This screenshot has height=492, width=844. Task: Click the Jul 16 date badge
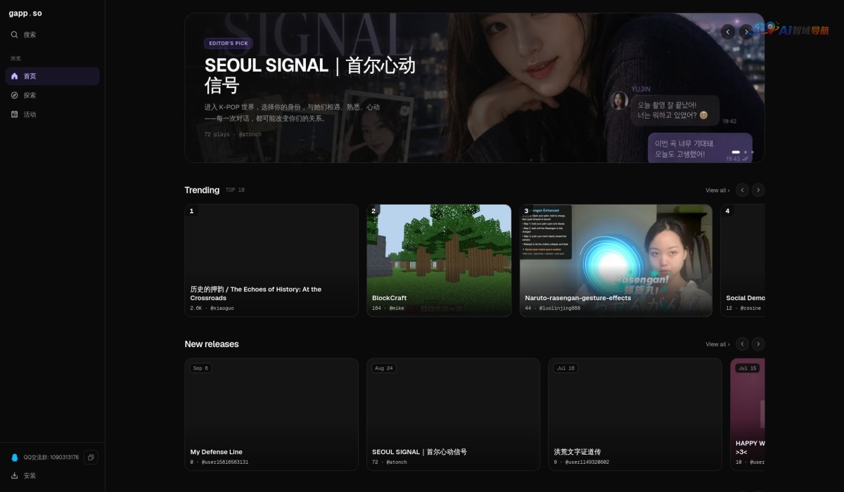point(565,368)
